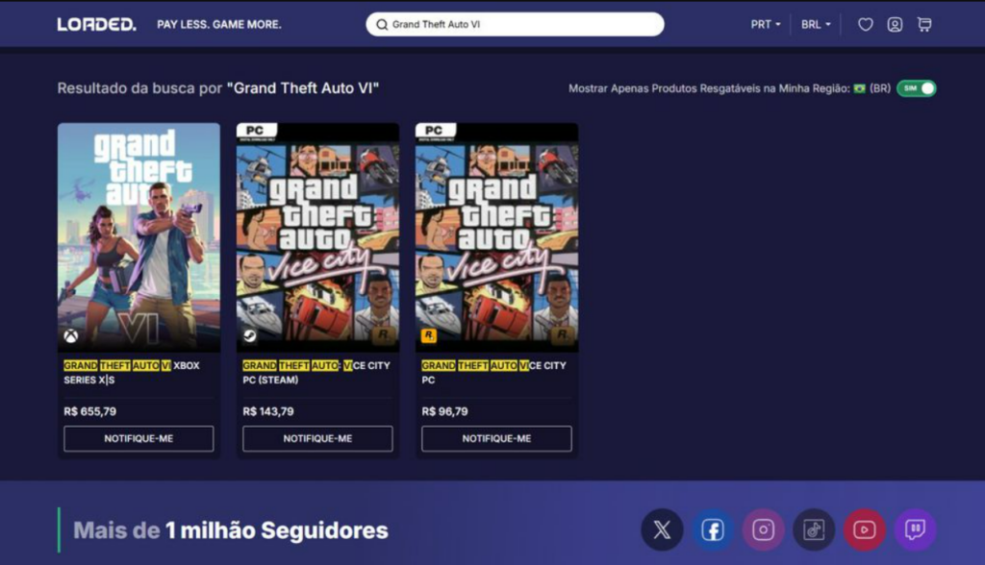This screenshot has width=985, height=565.
Task: Open the GTA VI Xbox cover thumbnail
Action: 139,237
